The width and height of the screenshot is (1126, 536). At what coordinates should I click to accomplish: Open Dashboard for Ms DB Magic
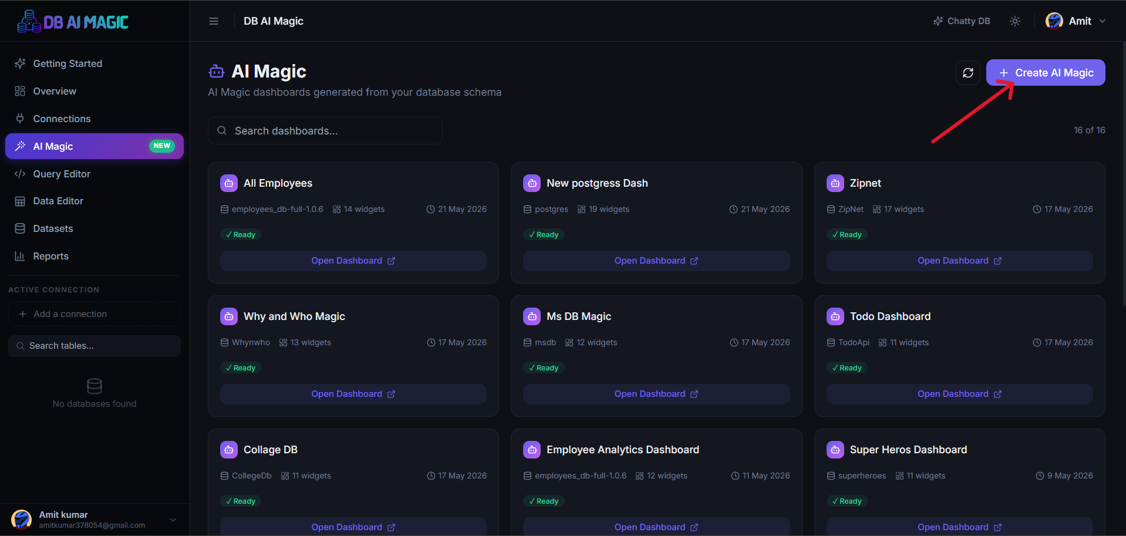tap(656, 394)
